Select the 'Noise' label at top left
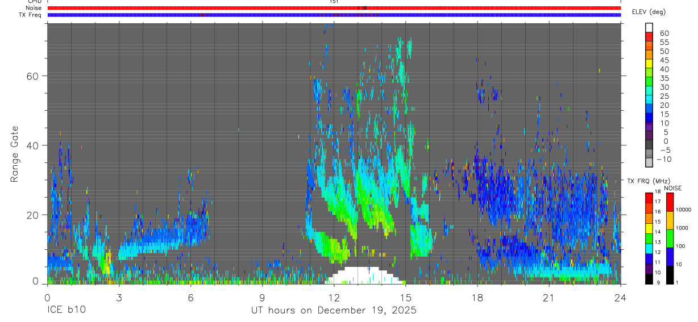 34,8
